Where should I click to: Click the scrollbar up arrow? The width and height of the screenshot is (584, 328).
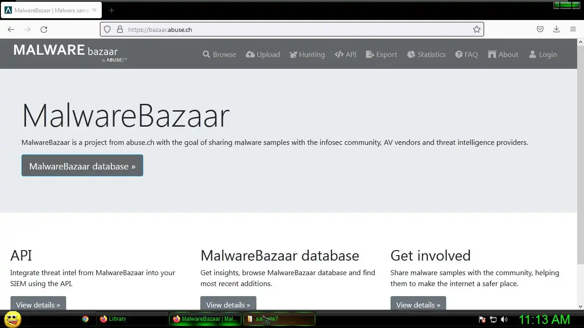(x=580, y=42)
